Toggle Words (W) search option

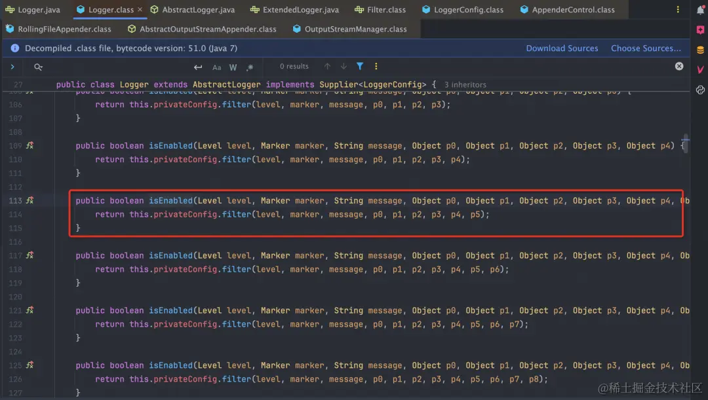pyautogui.click(x=233, y=67)
